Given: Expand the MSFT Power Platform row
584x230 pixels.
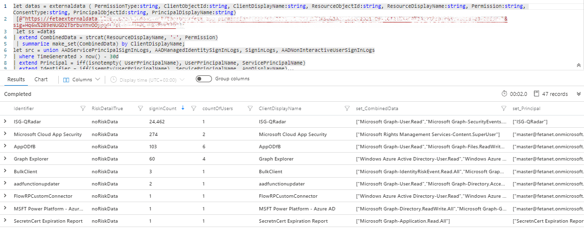Looking at the screenshot, I should click(5, 208).
